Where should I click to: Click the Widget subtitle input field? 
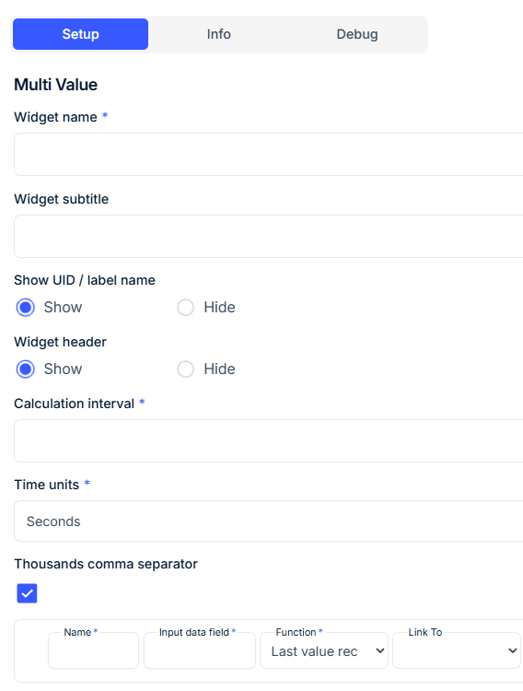[x=268, y=236]
